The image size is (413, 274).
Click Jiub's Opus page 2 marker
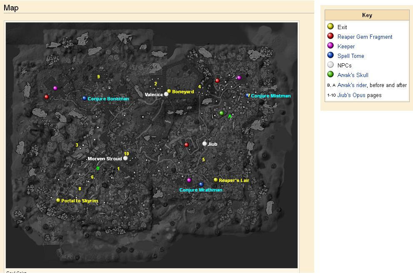tap(155, 84)
